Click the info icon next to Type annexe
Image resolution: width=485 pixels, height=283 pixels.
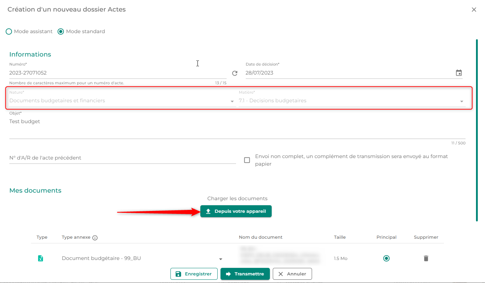(95, 238)
